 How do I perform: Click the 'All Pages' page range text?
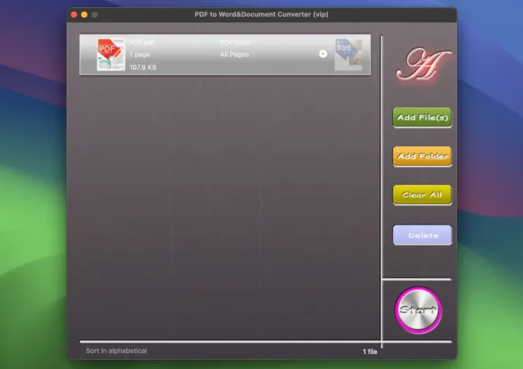[x=234, y=54]
